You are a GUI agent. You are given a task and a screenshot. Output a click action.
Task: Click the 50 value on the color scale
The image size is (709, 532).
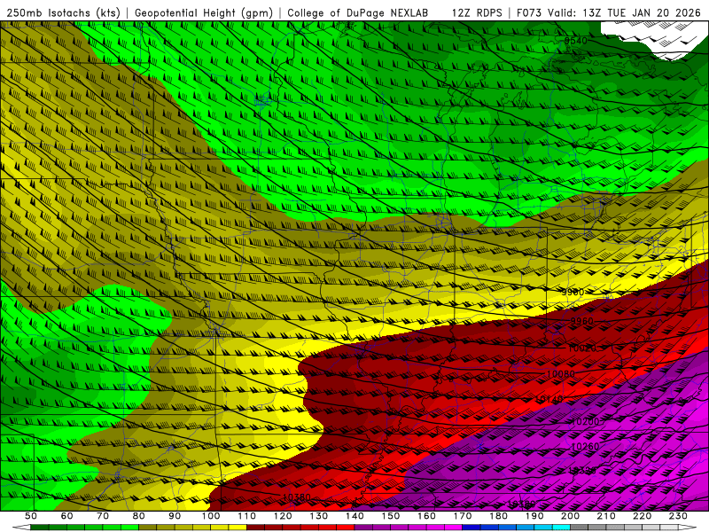(x=31, y=516)
